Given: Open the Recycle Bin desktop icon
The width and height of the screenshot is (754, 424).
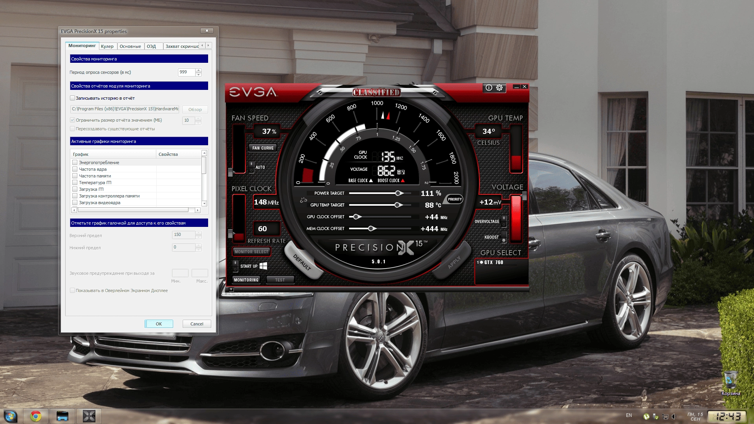Looking at the screenshot, I should coord(730,382).
